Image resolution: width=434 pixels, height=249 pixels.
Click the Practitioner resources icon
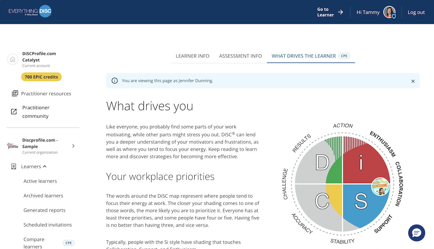pos(15,94)
